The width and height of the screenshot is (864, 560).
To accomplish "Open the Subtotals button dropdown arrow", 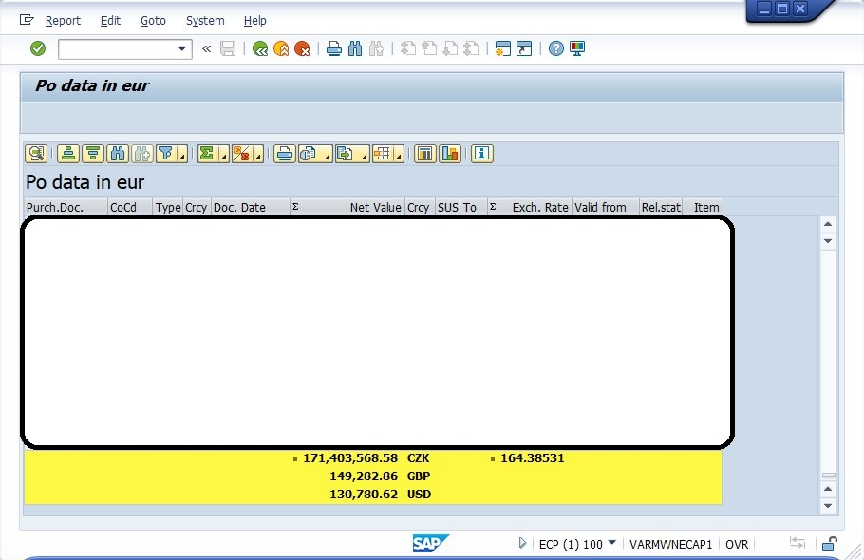I will [258, 155].
